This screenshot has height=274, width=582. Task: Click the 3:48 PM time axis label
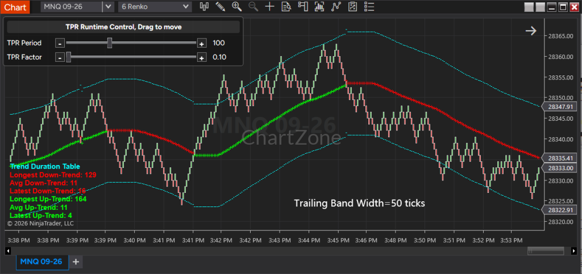pos(396,241)
